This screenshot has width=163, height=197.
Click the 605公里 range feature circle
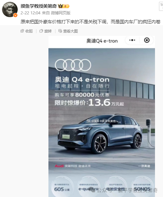click(62, 186)
